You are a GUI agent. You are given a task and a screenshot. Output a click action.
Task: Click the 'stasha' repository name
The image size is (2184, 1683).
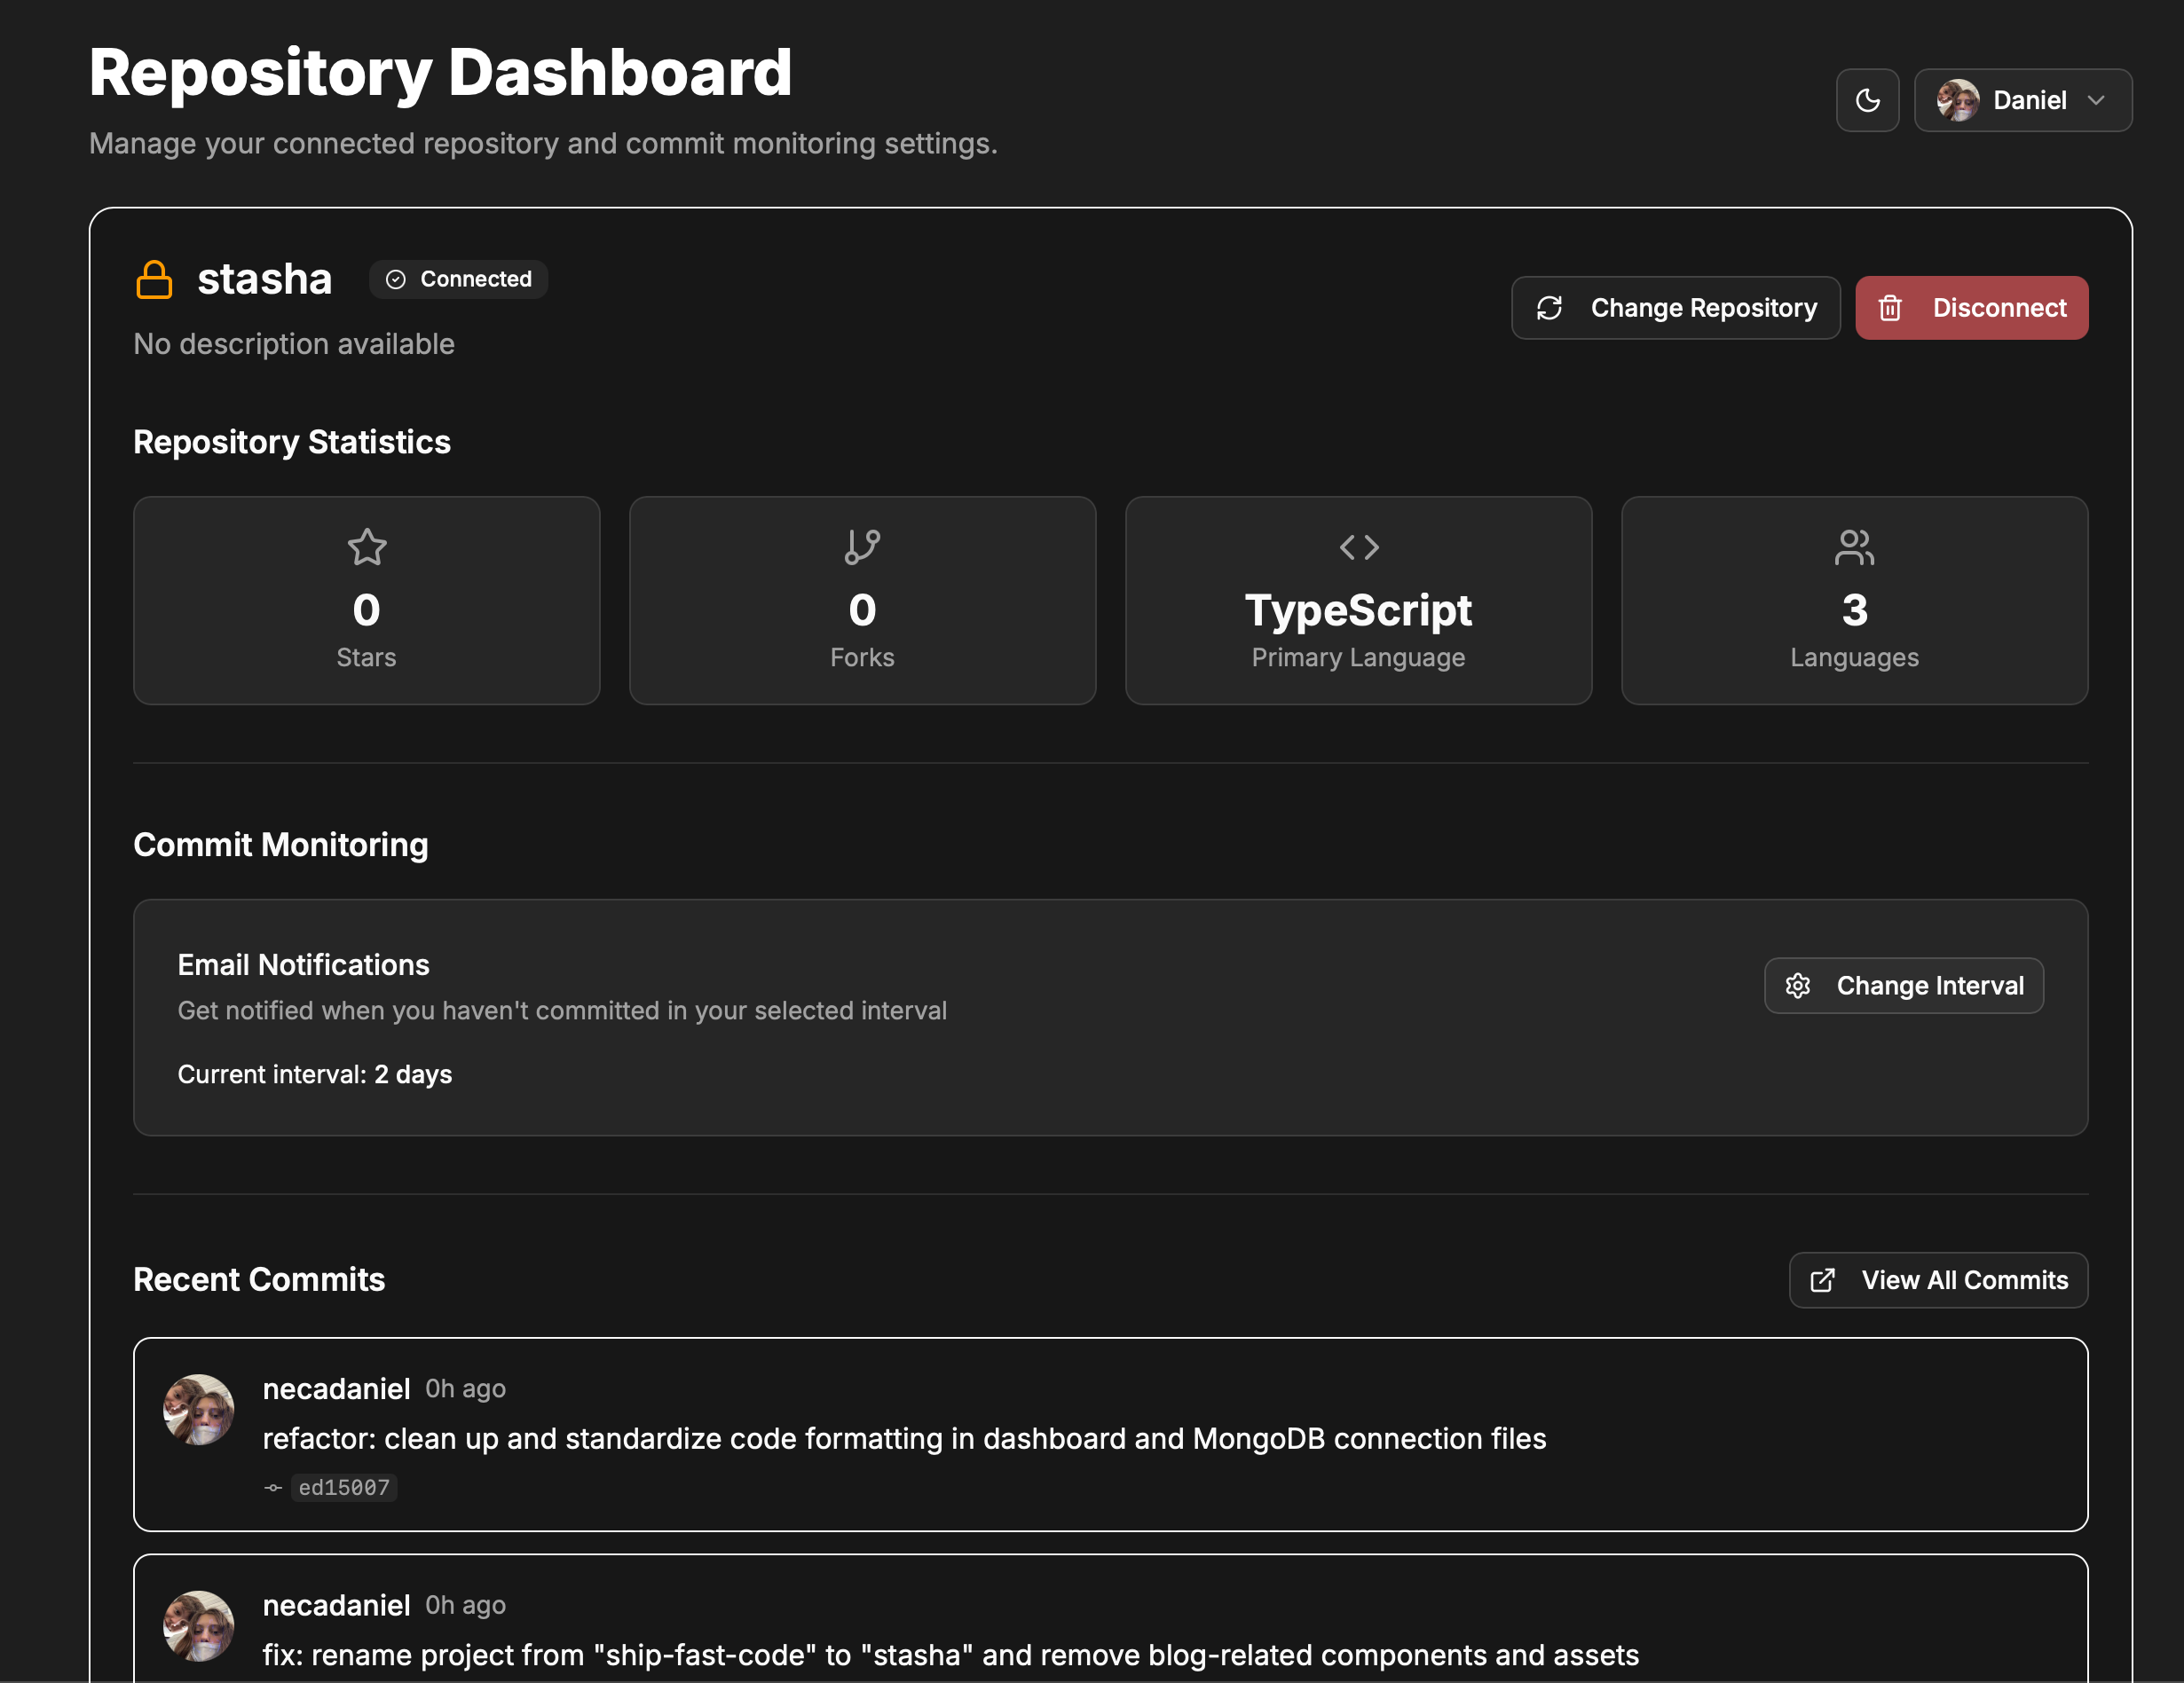tap(264, 279)
